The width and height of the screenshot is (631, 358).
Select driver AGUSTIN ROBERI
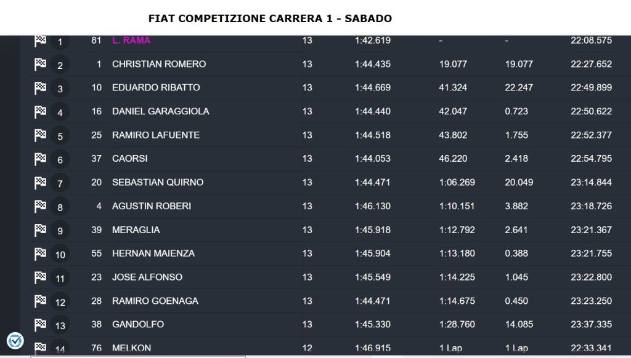152,206
